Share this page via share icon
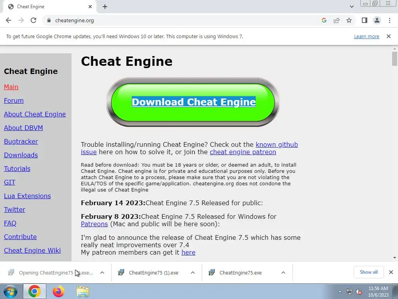 tap(337, 20)
